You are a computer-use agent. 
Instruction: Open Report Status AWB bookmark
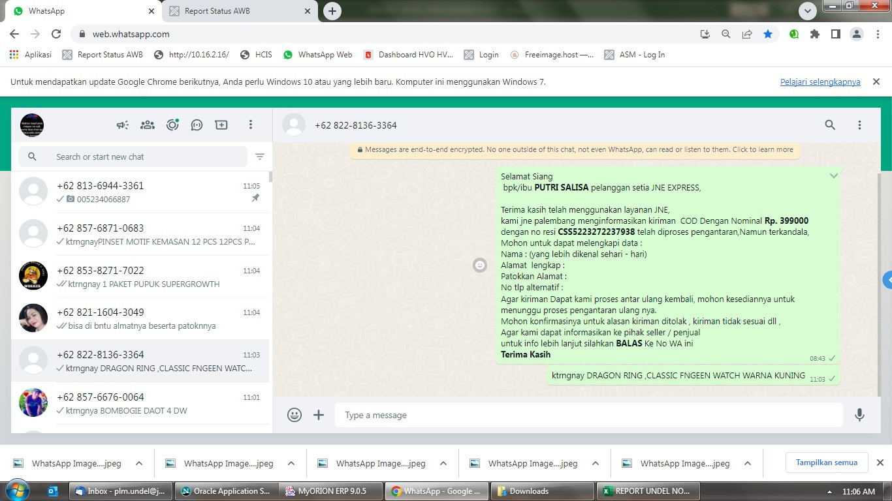(x=103, y=55)
